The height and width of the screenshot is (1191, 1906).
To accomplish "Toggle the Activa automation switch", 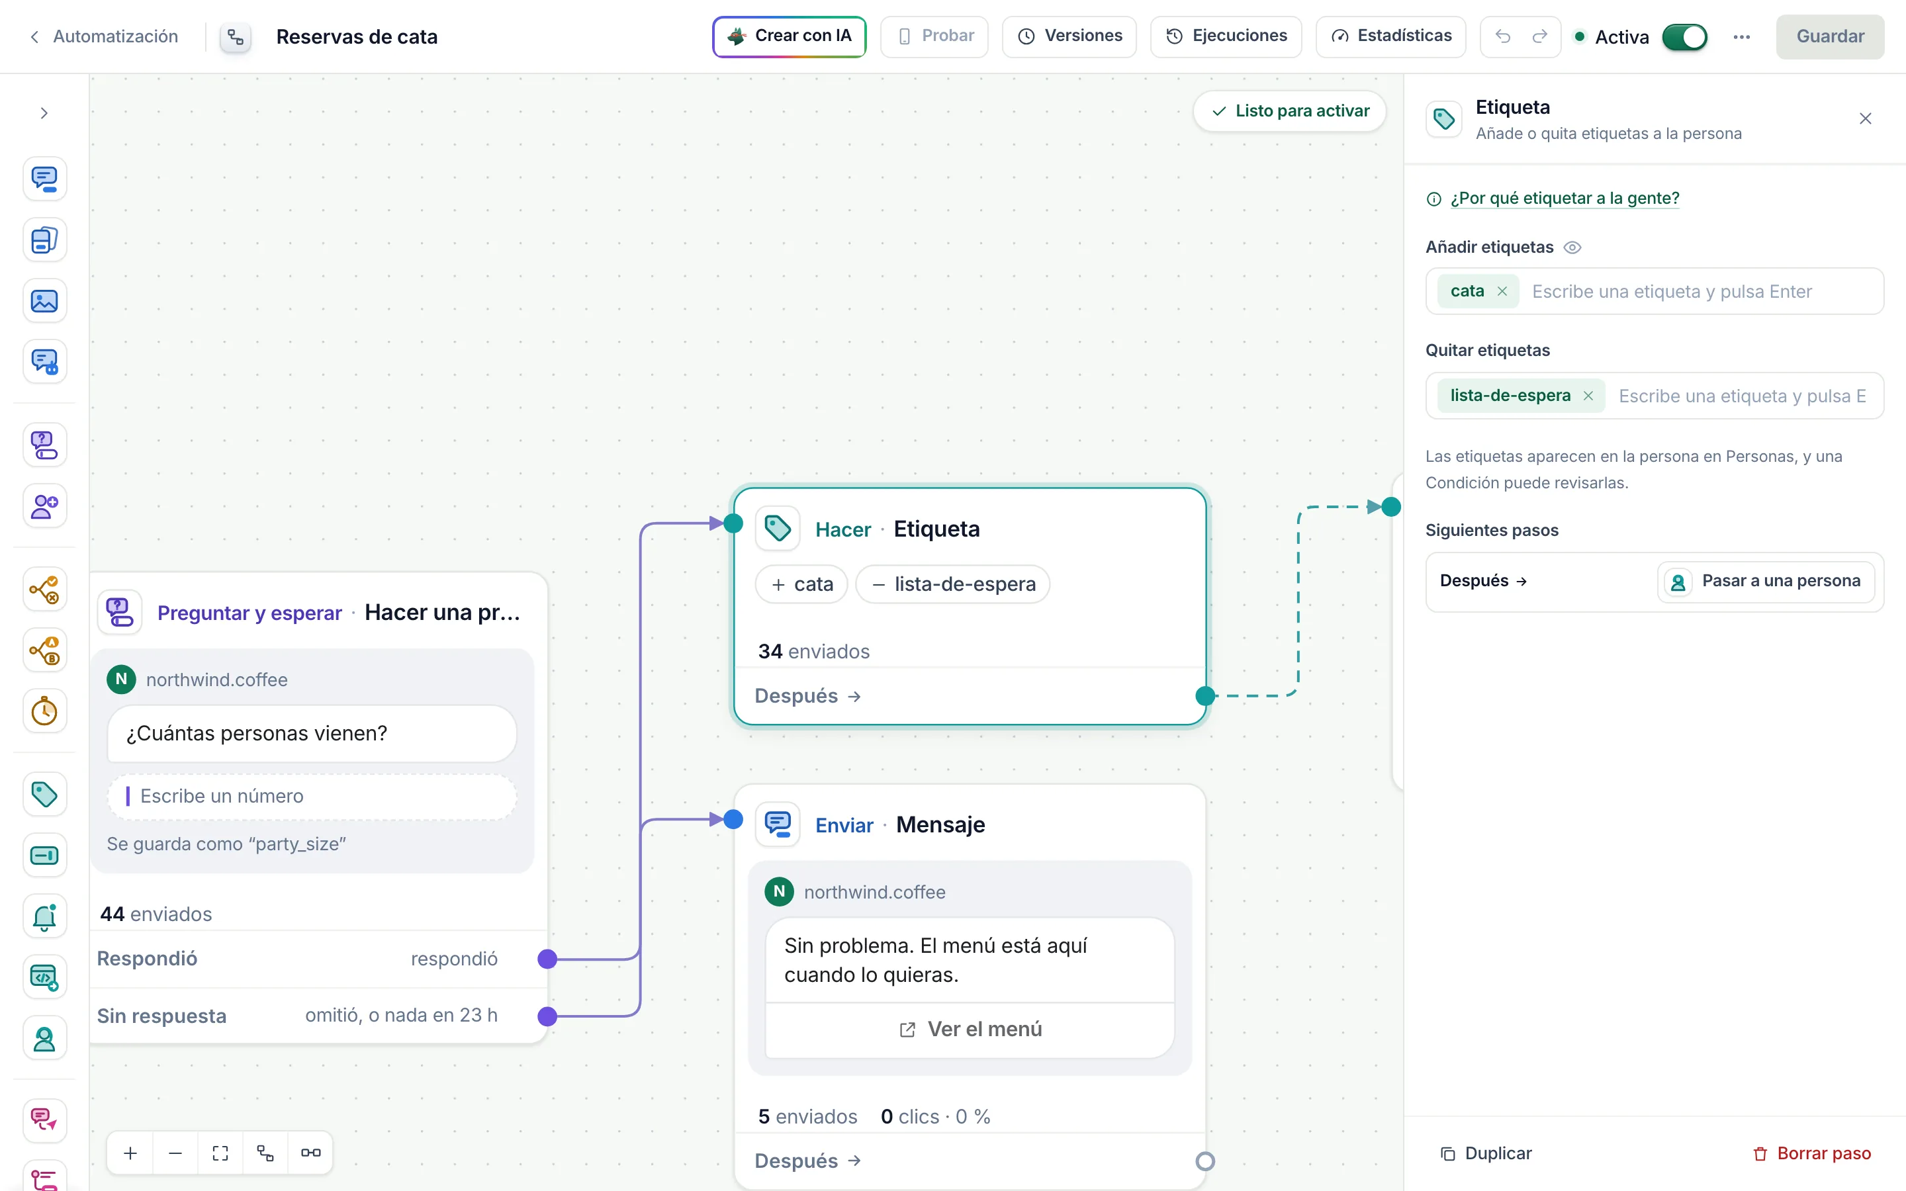I will 1684,37.
